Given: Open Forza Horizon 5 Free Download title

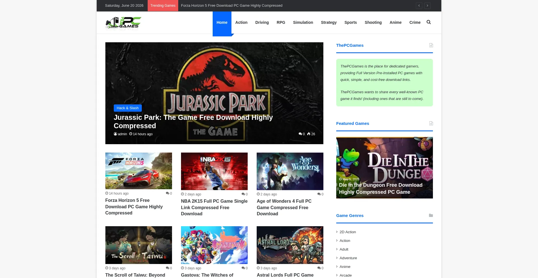Looking at the screenshot, I should pos(134,207).
